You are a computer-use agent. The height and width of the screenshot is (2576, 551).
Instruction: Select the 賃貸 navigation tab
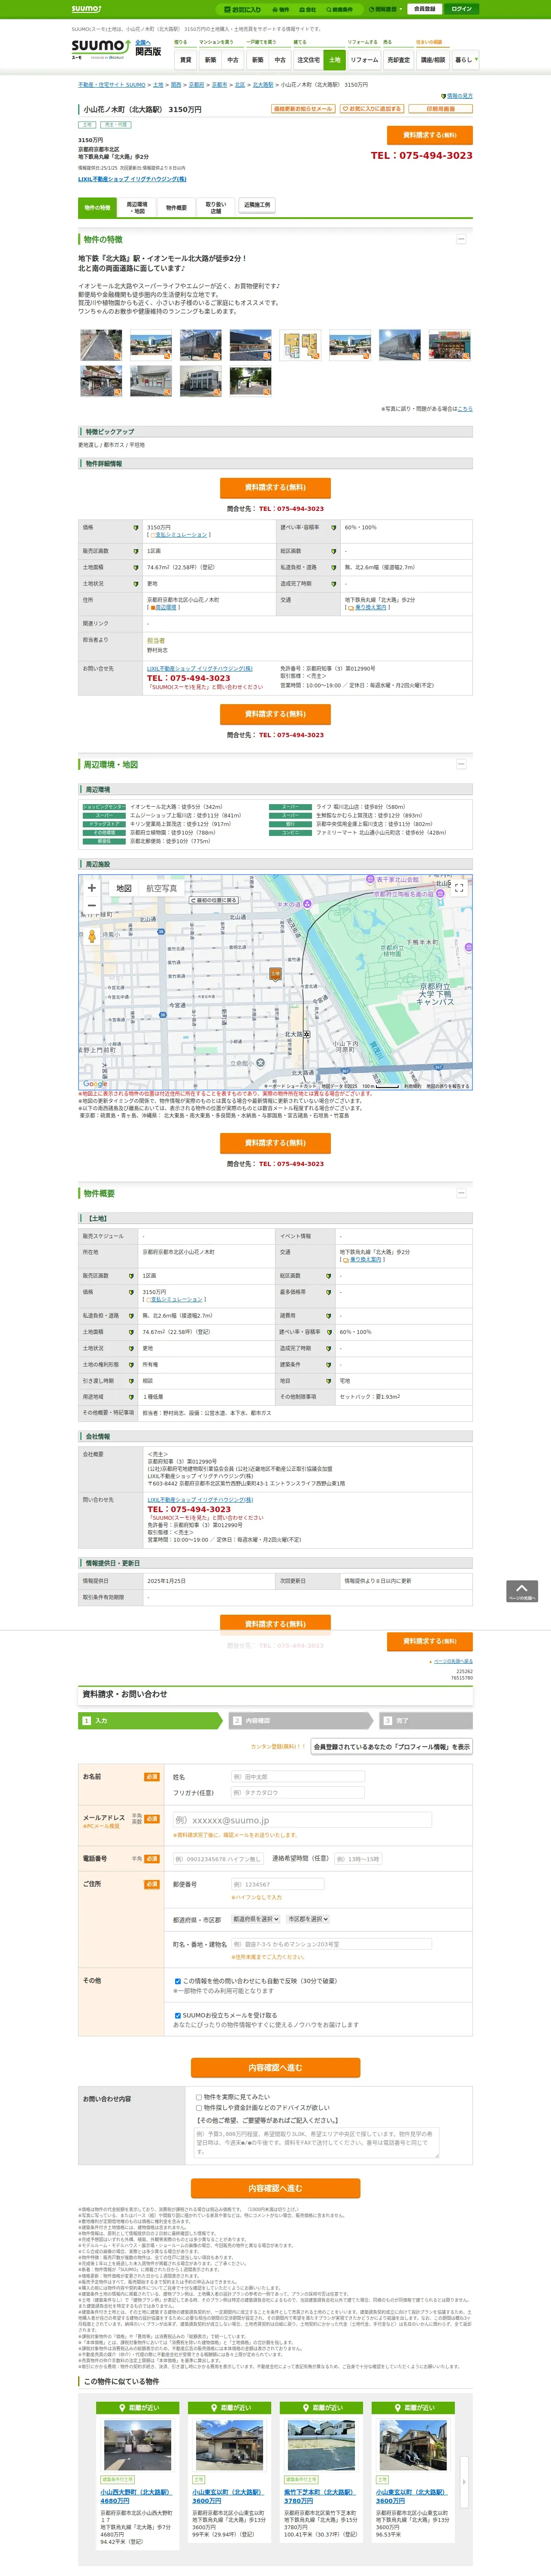(x=185, y=60)
